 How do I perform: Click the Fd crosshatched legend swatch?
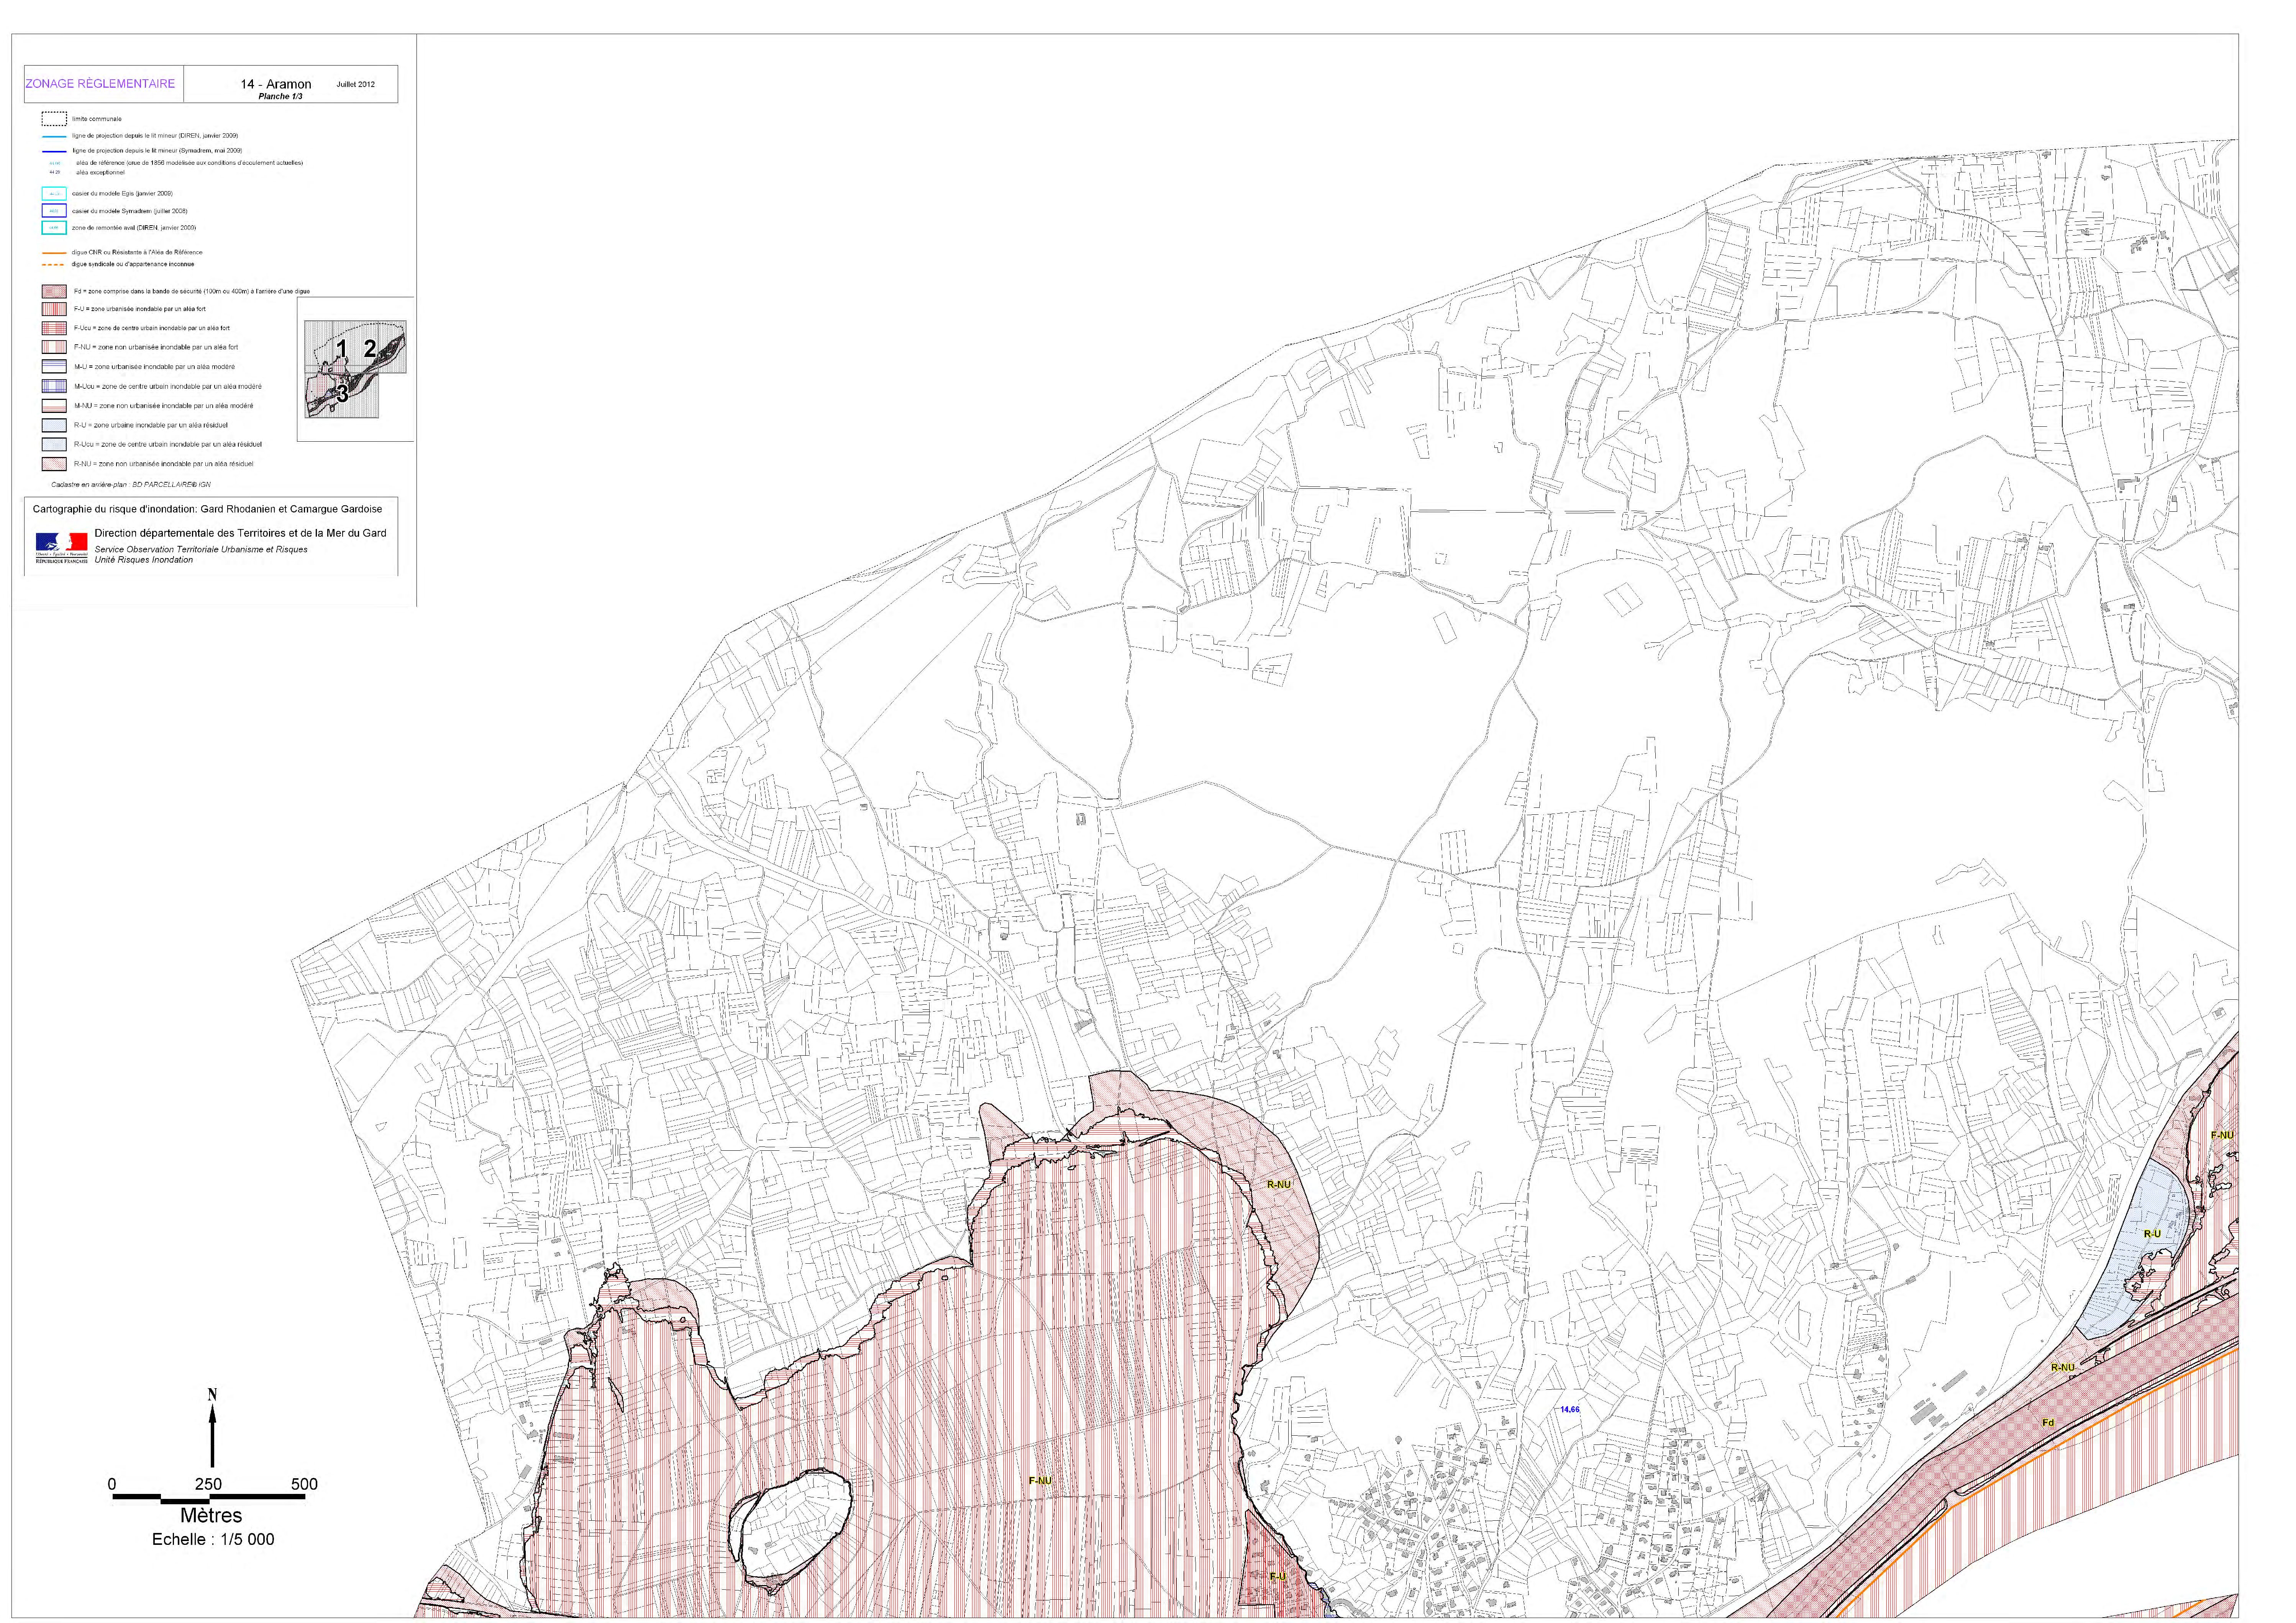click(54, 292)
